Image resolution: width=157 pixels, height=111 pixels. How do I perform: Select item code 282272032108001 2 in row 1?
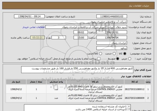[x=135, y=89]
